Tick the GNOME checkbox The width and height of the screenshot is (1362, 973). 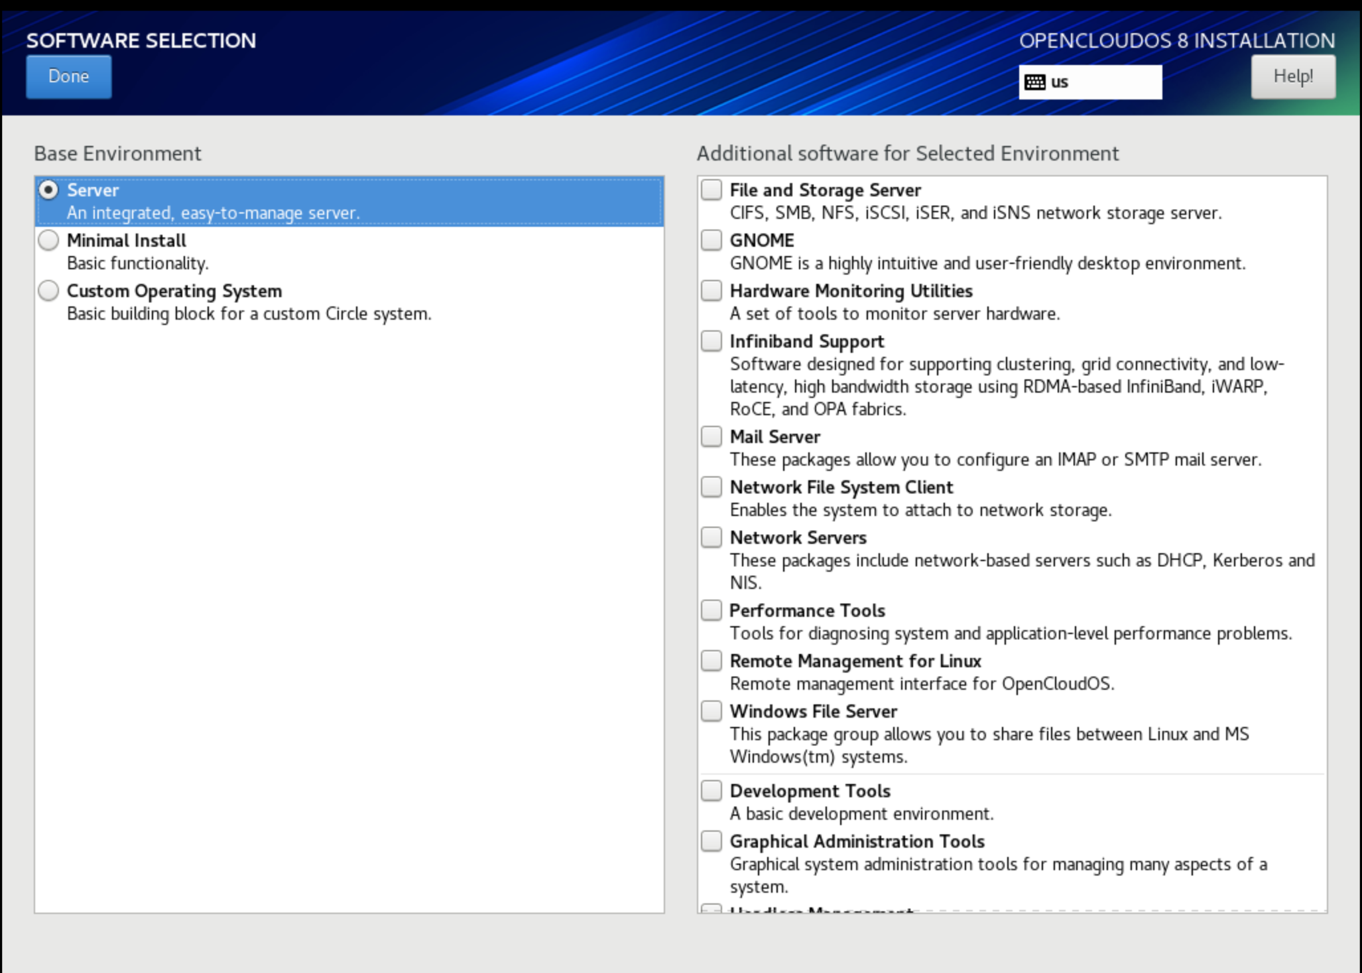click(712, 240)
